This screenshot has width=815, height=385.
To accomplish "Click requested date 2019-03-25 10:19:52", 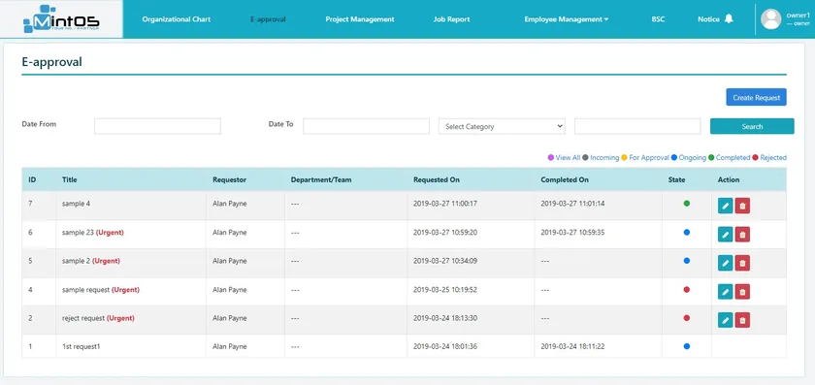I will tap(445, 289).
